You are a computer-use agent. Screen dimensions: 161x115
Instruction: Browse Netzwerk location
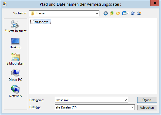click(15, 91)
